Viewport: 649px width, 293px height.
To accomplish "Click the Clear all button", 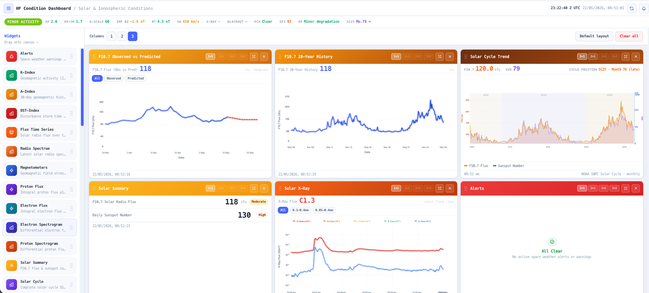I will (x=629, y=36).
